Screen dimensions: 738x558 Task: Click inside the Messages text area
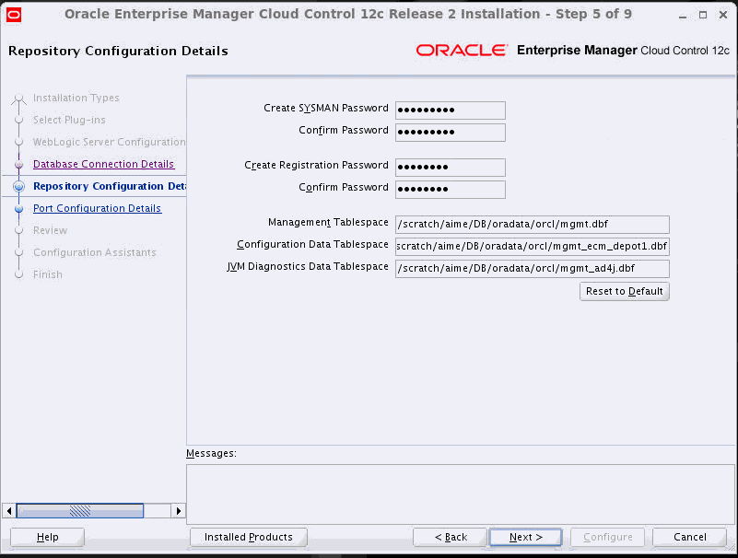[x=461, y=494]
